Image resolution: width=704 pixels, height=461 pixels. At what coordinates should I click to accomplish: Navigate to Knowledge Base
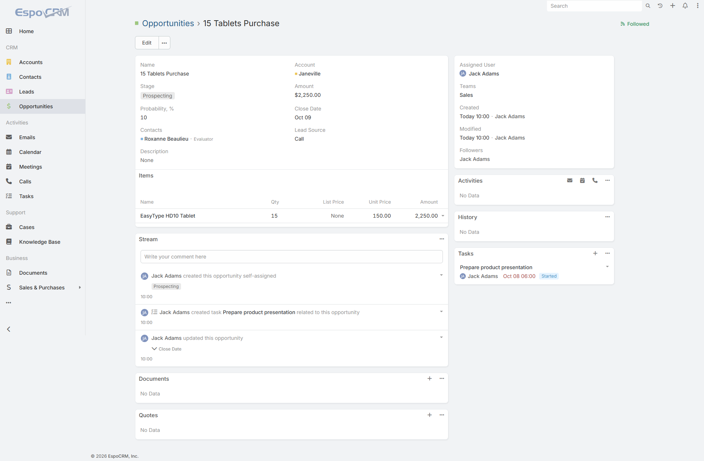point(40,242)
